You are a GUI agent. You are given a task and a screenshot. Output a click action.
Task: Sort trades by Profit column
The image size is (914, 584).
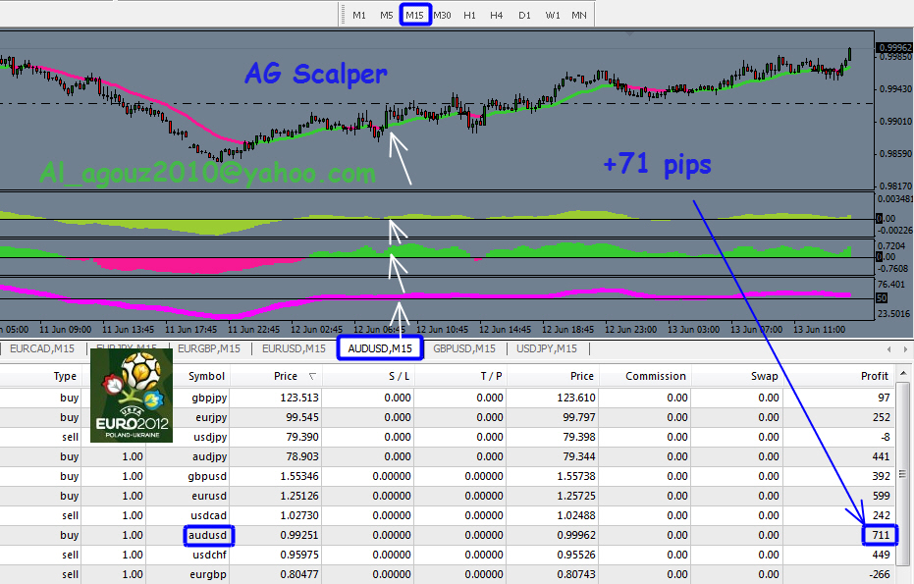875,376
